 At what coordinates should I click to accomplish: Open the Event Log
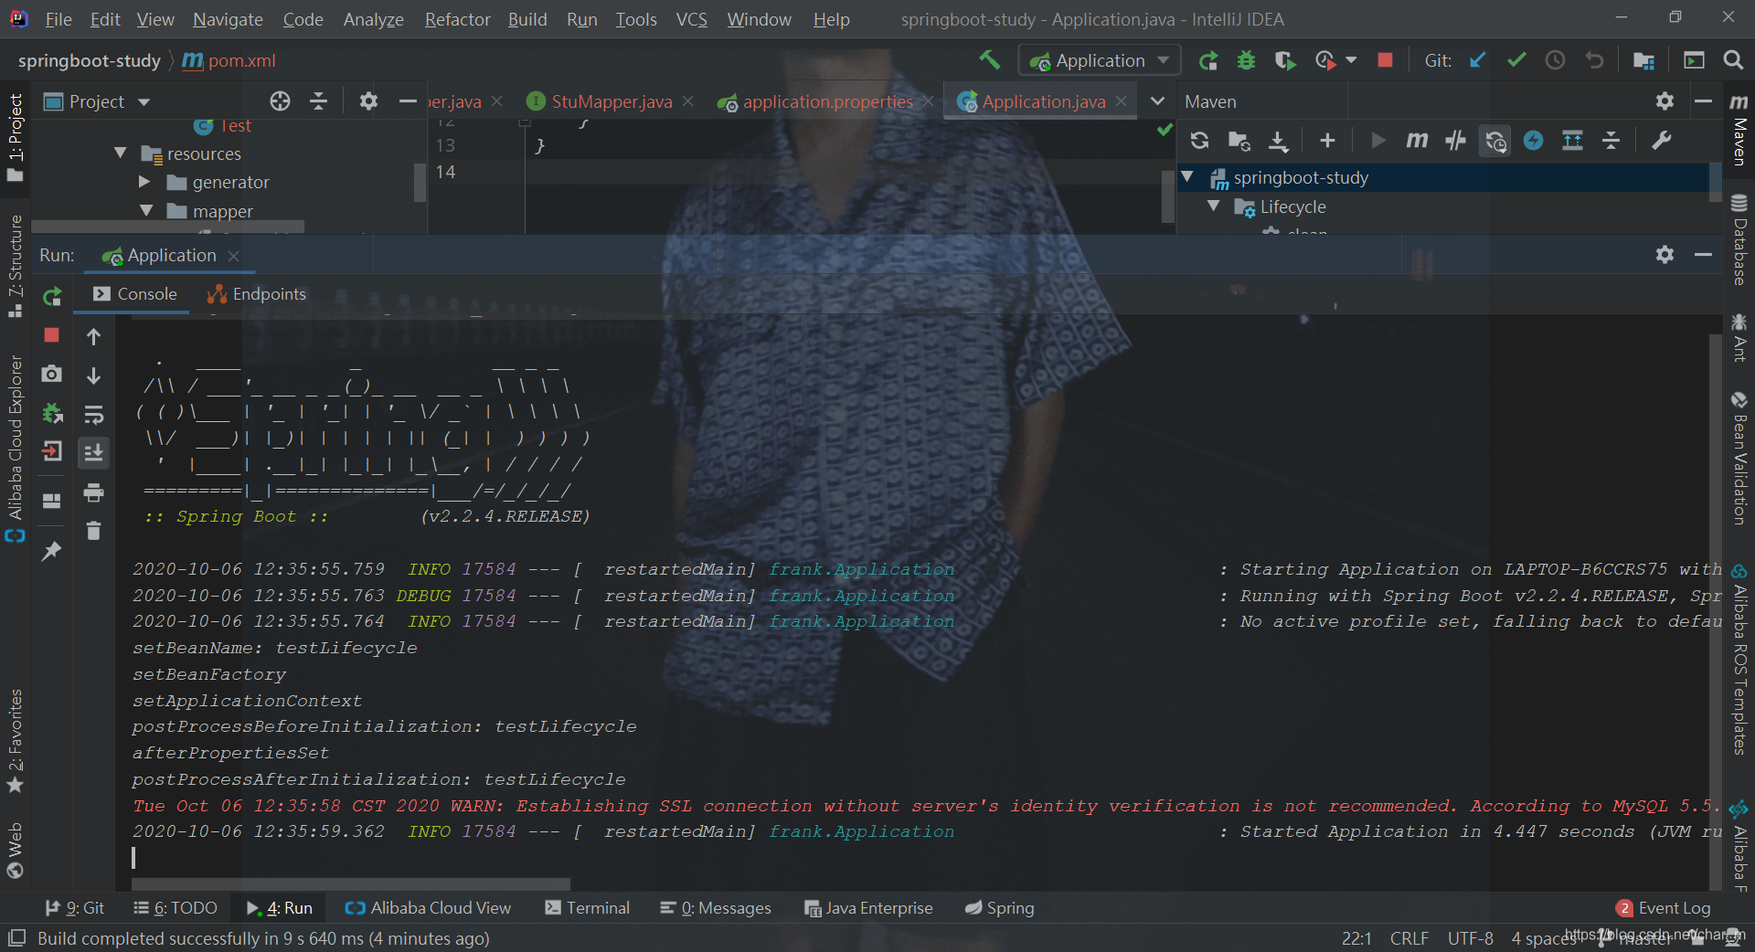coord(1664,908)
